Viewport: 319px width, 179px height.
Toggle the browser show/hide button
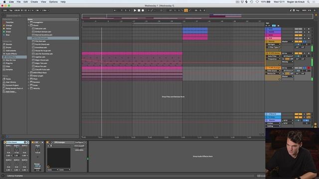point(3,15)
